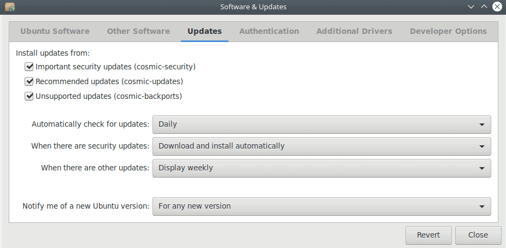This screenshot has width=506, height=248.
Task: Click the window minimize chevron icon
Action: [x=471, y=7]
